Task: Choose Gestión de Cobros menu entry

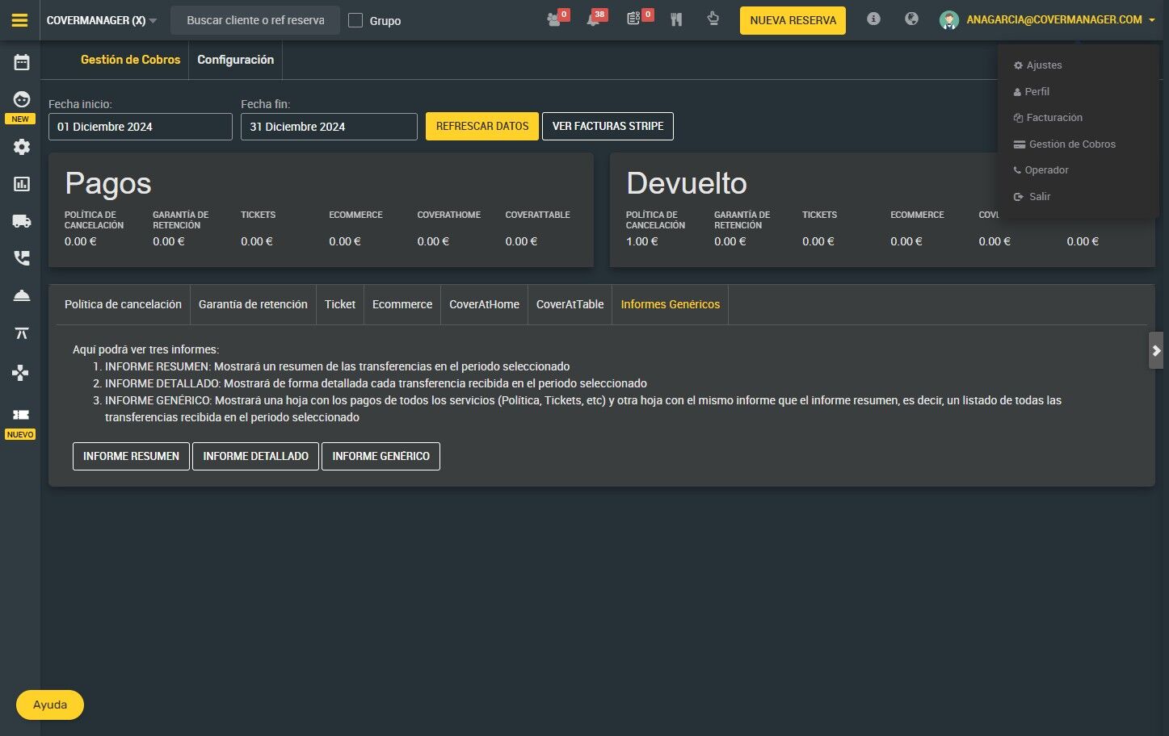Action: 1072,144
